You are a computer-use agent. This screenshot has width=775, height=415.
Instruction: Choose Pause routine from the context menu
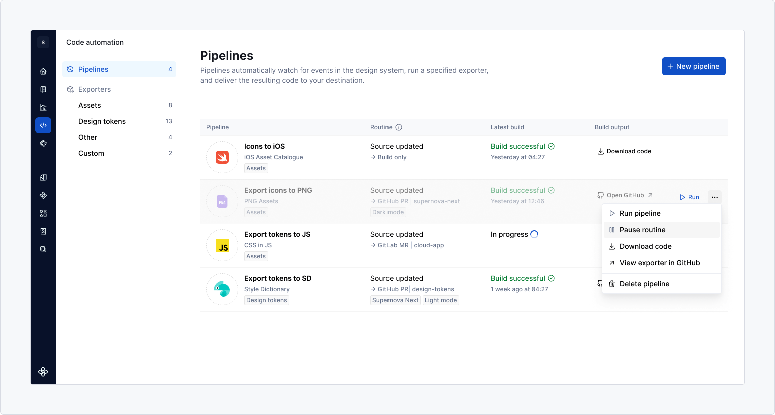[x=642, y=230]
